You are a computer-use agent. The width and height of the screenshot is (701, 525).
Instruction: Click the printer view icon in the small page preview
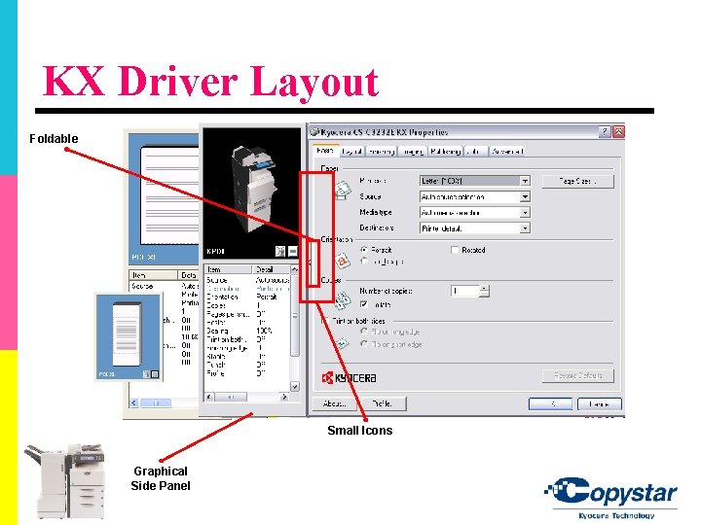(x=146, y=374)
